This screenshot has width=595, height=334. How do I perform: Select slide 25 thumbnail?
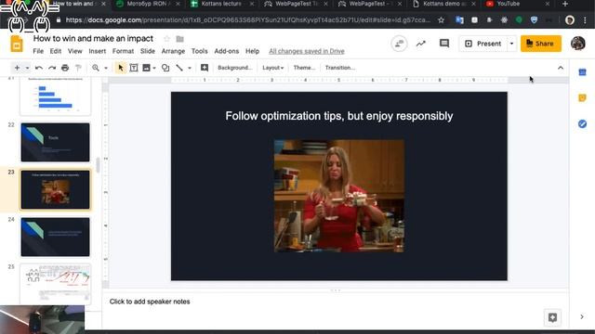(x=56, y=284)
